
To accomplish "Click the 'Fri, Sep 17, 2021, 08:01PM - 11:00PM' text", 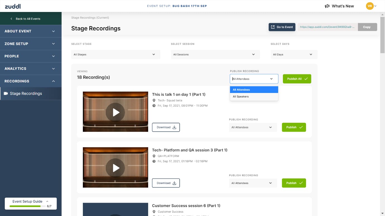I will [182, 106].
